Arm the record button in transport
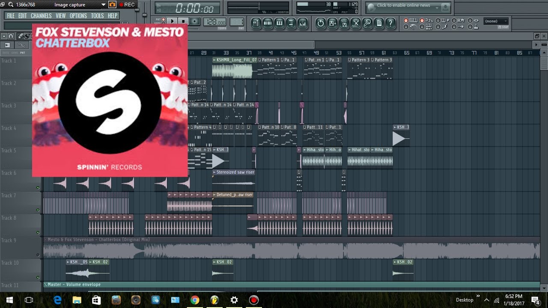Screen dimensions: 548x308 pos(194,21)
